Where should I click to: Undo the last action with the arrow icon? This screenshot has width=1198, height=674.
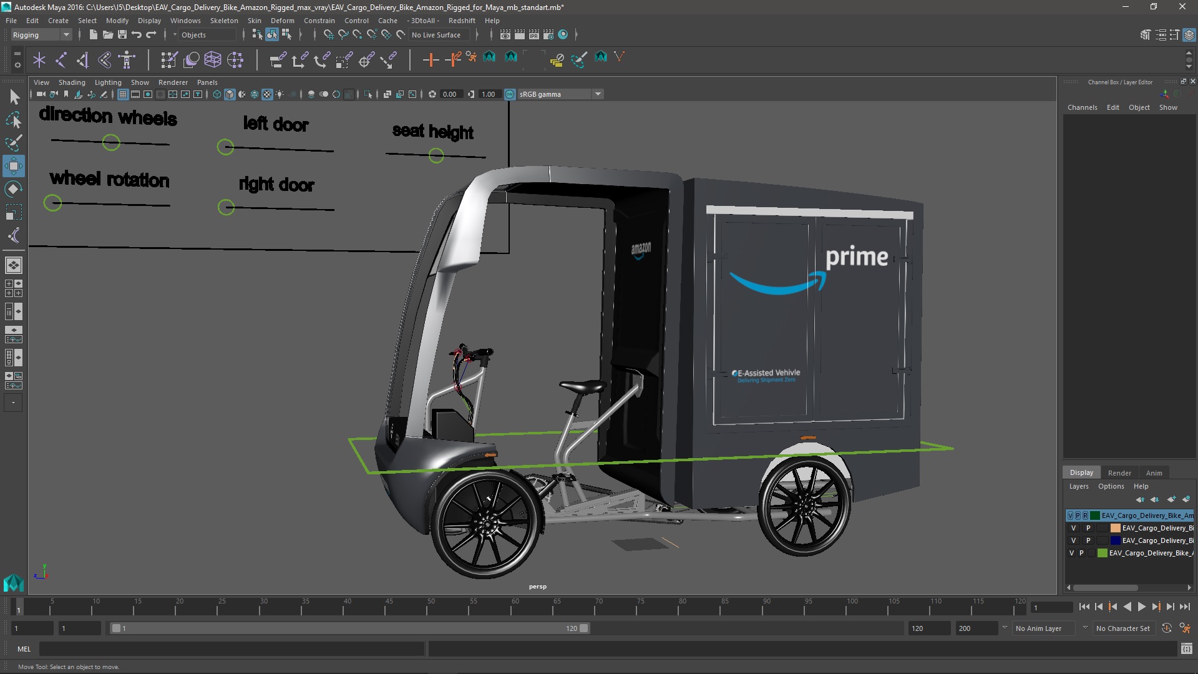[x=137, y=35]
